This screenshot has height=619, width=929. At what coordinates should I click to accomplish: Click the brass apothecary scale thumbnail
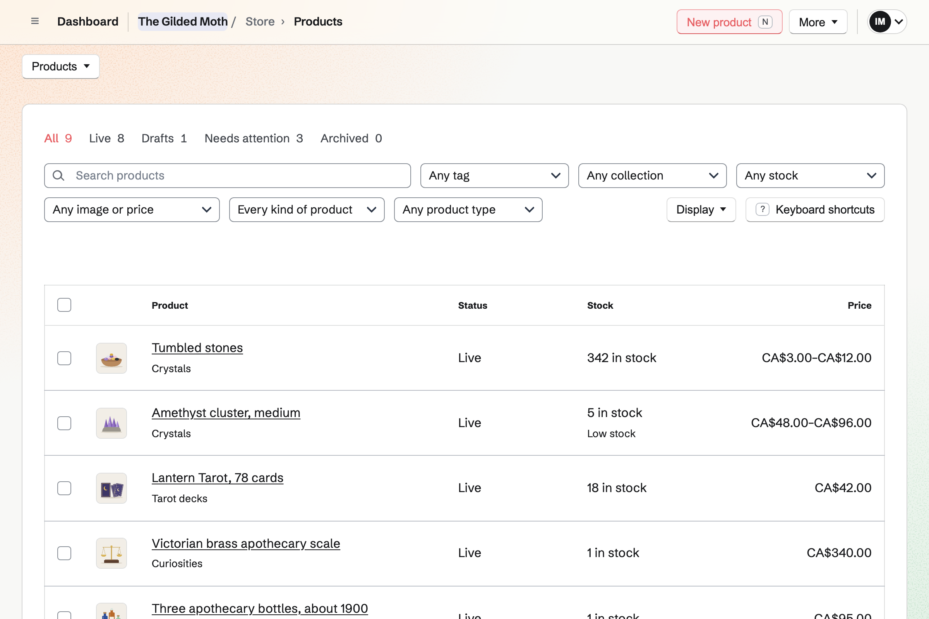111,553
